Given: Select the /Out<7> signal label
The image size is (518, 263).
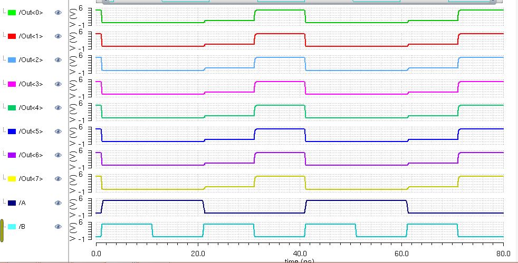Looking at the screenshot, I should [31, 179].
